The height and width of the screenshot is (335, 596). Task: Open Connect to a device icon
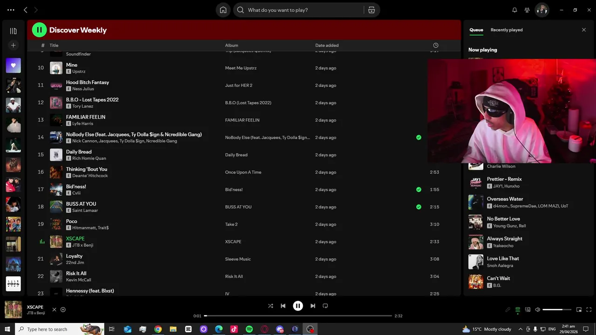[528, 309]
